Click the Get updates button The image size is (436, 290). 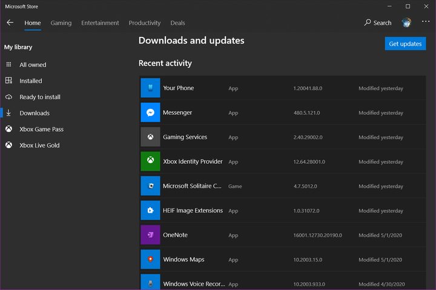point(405,43)
